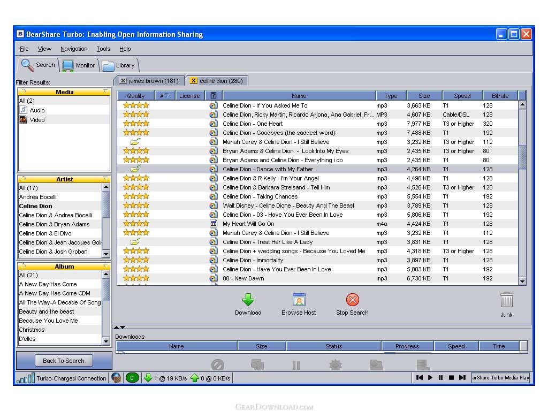The width and height of the screenshot is (548, 411).
Task: Sort results by Speed column header
Action: click(462, 95)
